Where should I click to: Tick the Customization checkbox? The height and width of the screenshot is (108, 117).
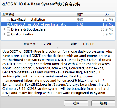(x=8, y=34)
